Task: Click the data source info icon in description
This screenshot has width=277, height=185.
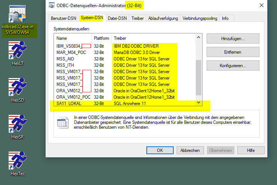Action: 63,122
